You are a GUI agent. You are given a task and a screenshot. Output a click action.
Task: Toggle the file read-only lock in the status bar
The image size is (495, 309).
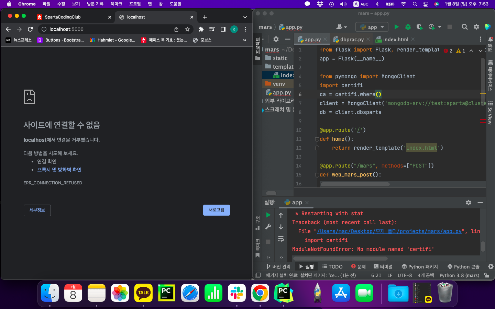point(486,275)
